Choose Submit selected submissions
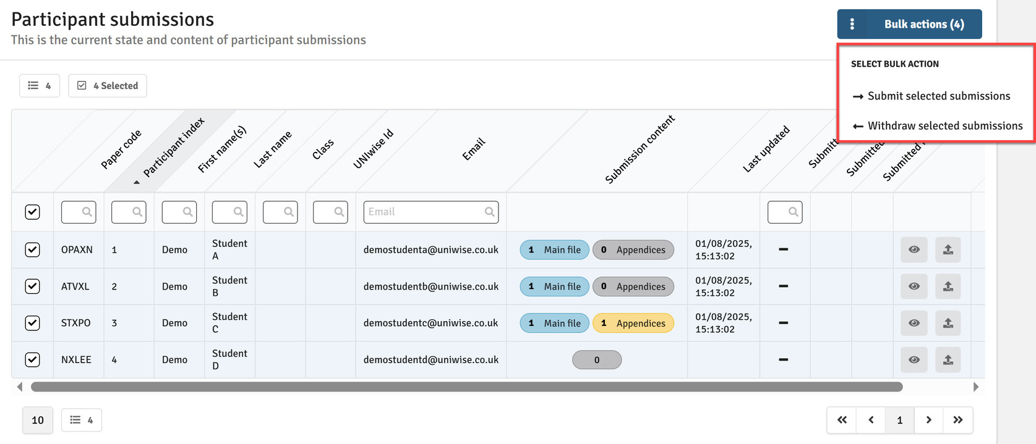The width and height of the screenshot is (1036, 444). click(x=931, y=96)
